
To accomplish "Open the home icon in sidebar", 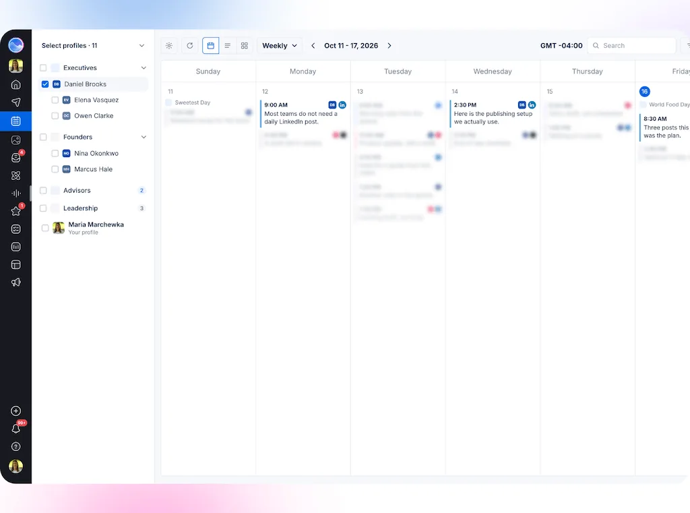I will pos(16,84).
